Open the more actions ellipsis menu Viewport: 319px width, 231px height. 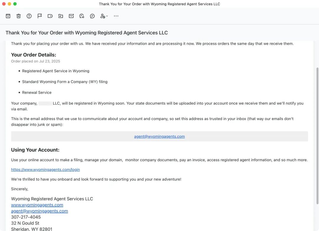tap(116, 16)
